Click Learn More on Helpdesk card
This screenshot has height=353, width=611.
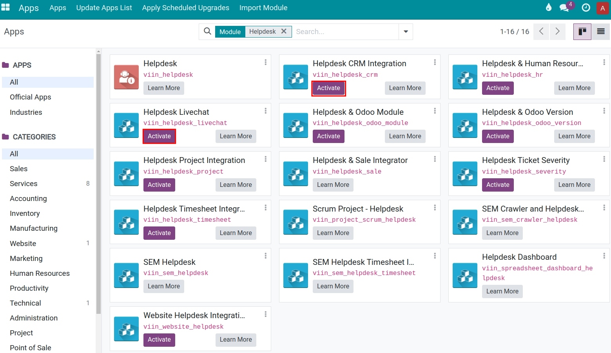pyautogui.click(x=164, y=88)
